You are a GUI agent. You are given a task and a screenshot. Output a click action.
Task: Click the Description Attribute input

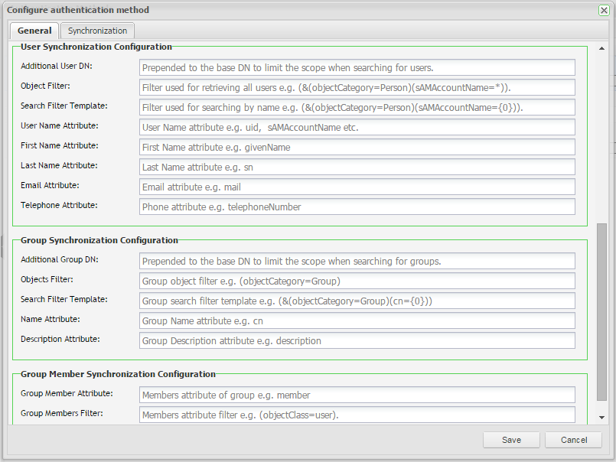[x=357, y=340]
